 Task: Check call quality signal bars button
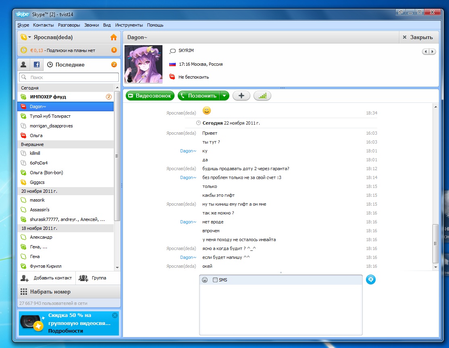pyautogui.click(x=262, y=96)
